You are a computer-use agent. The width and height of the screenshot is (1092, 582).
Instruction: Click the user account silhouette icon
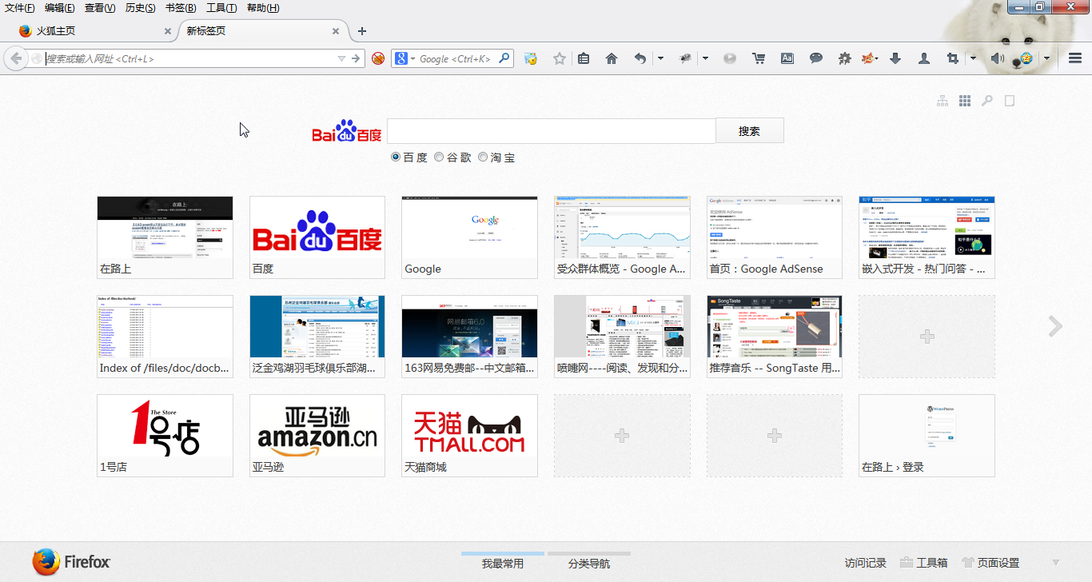click(x=924, y=58)
